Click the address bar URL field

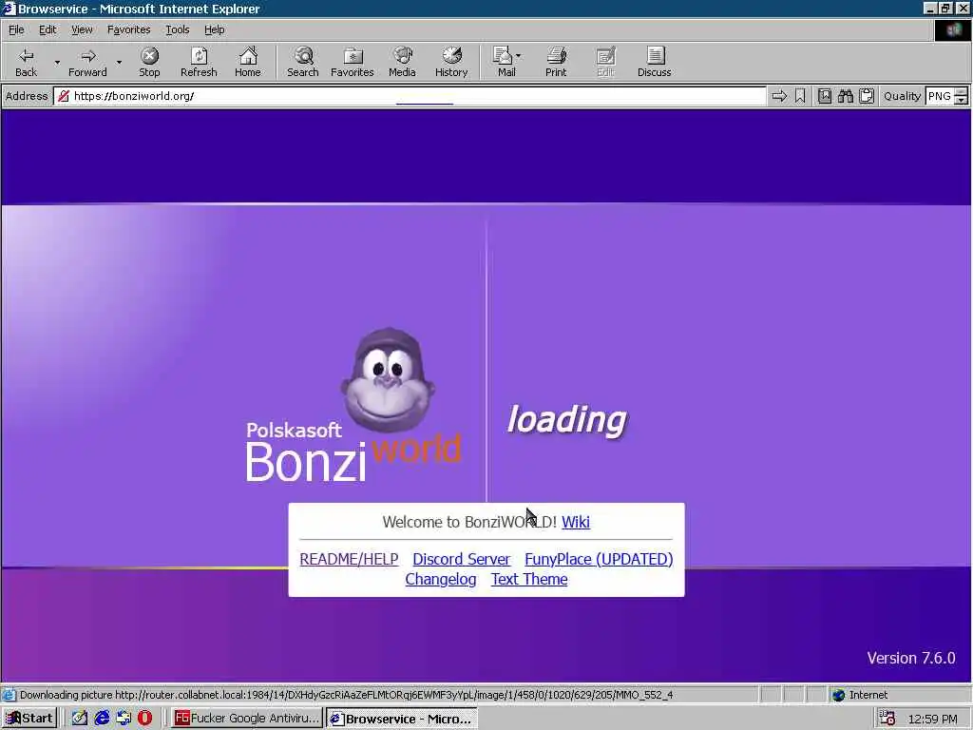tap(410, 96)
